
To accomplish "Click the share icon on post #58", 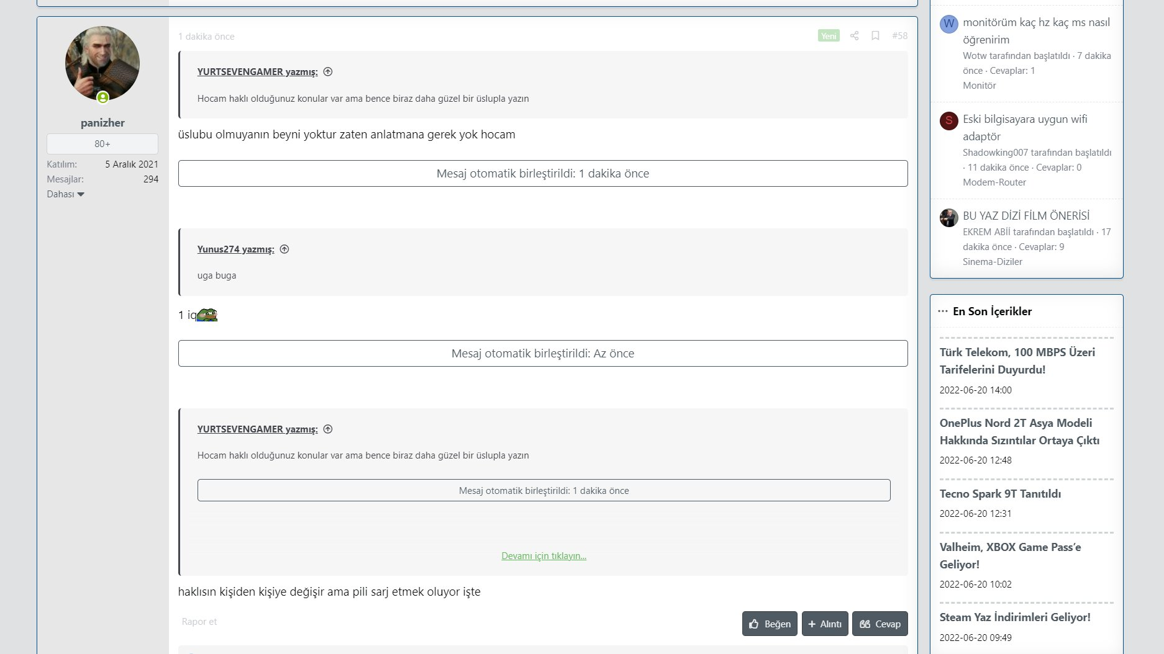I will point(854,36).
